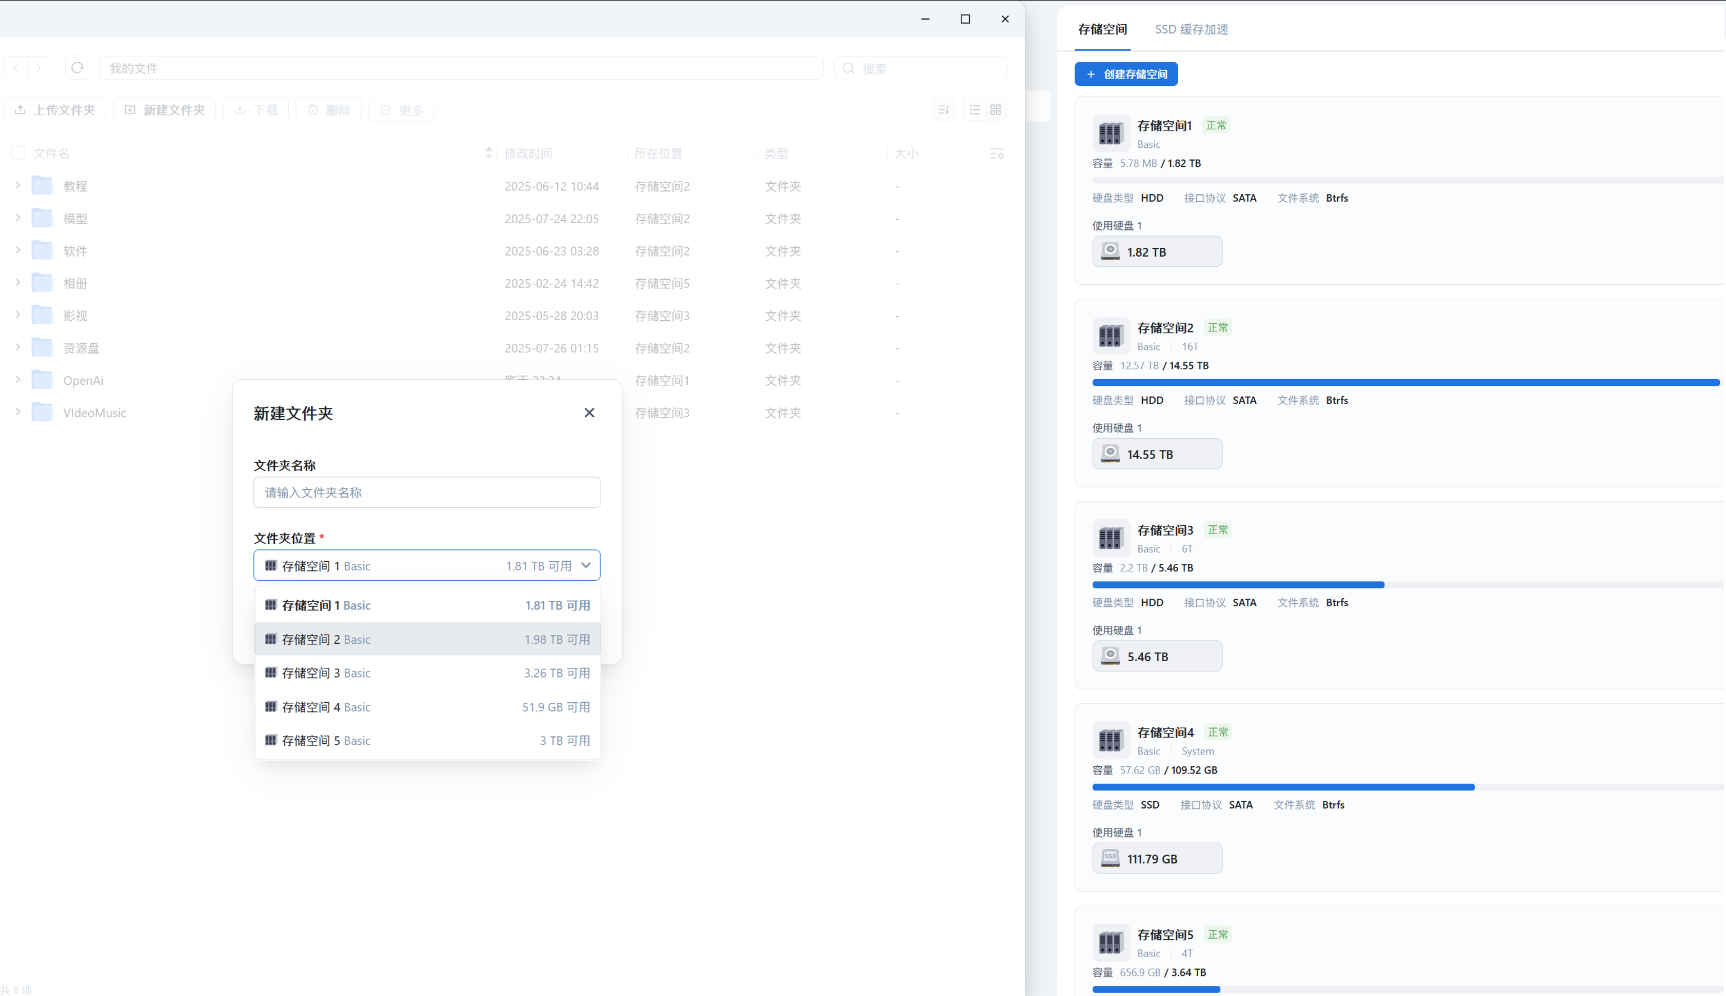Toggle the select-all checkbox by 文件名
This screenshot has width=1726, height=996.
coord(18,153)
